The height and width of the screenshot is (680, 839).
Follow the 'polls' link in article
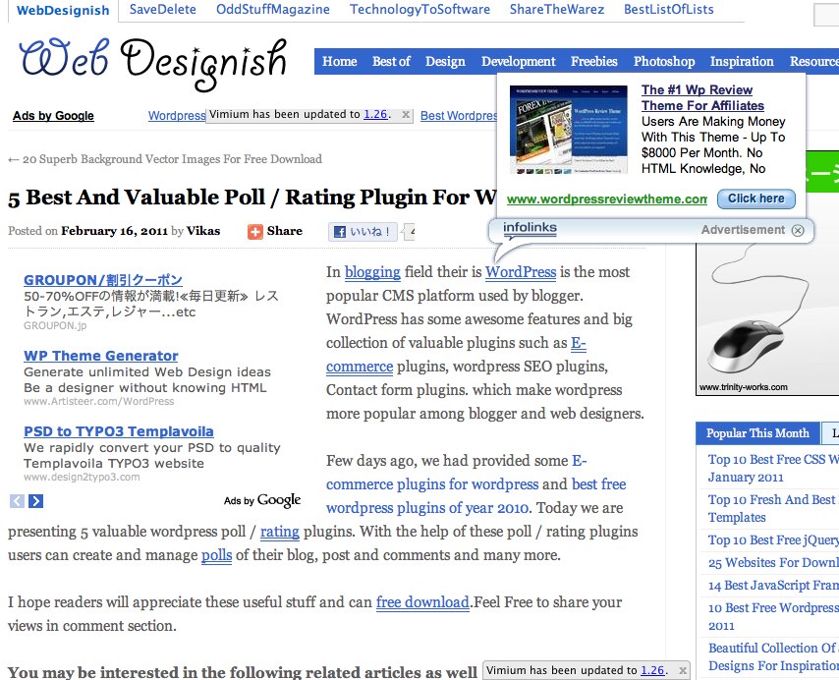click(x=217, y=555)
